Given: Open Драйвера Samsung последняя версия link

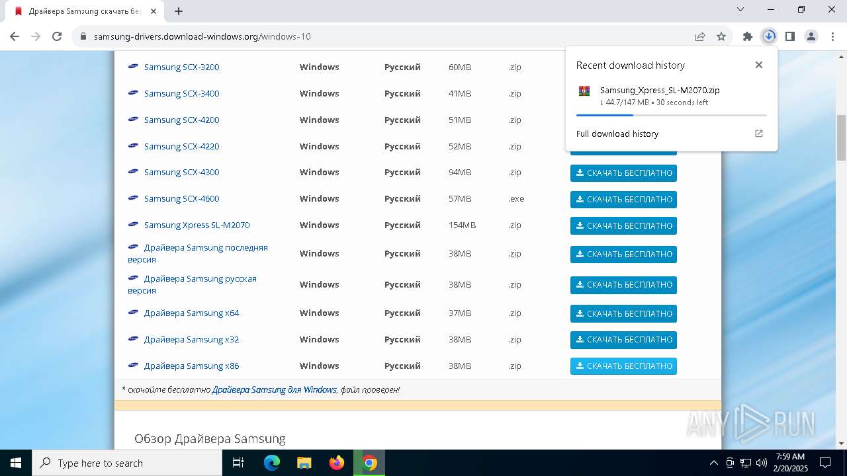Looking at the screenshot, I should (198, 253).
